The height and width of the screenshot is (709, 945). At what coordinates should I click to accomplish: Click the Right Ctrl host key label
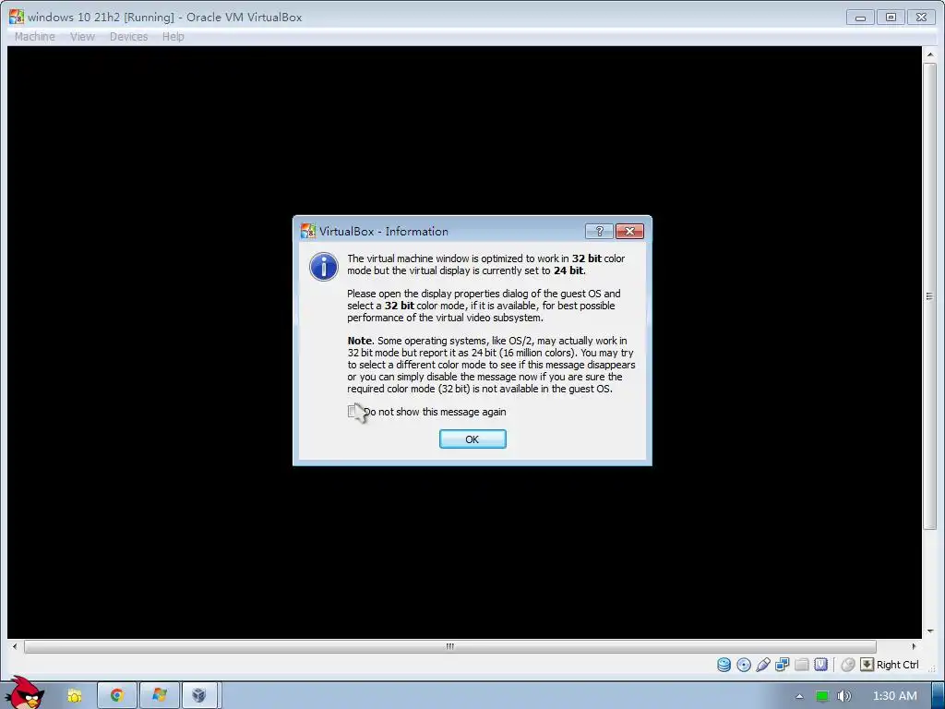(x=897, y=665)
